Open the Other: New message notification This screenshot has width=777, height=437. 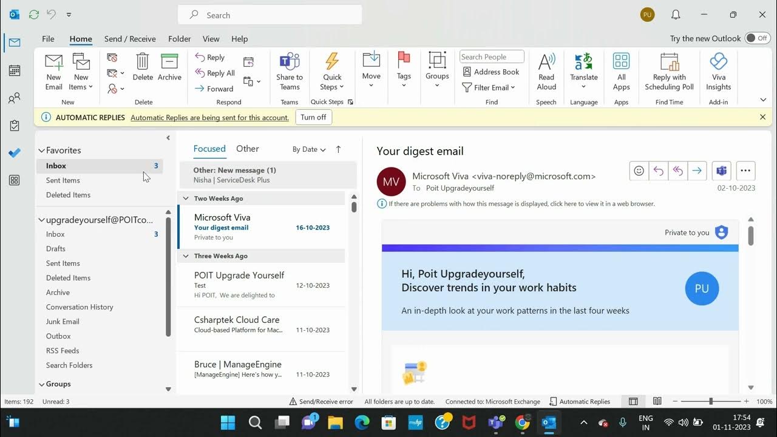(x=267, y=175)
